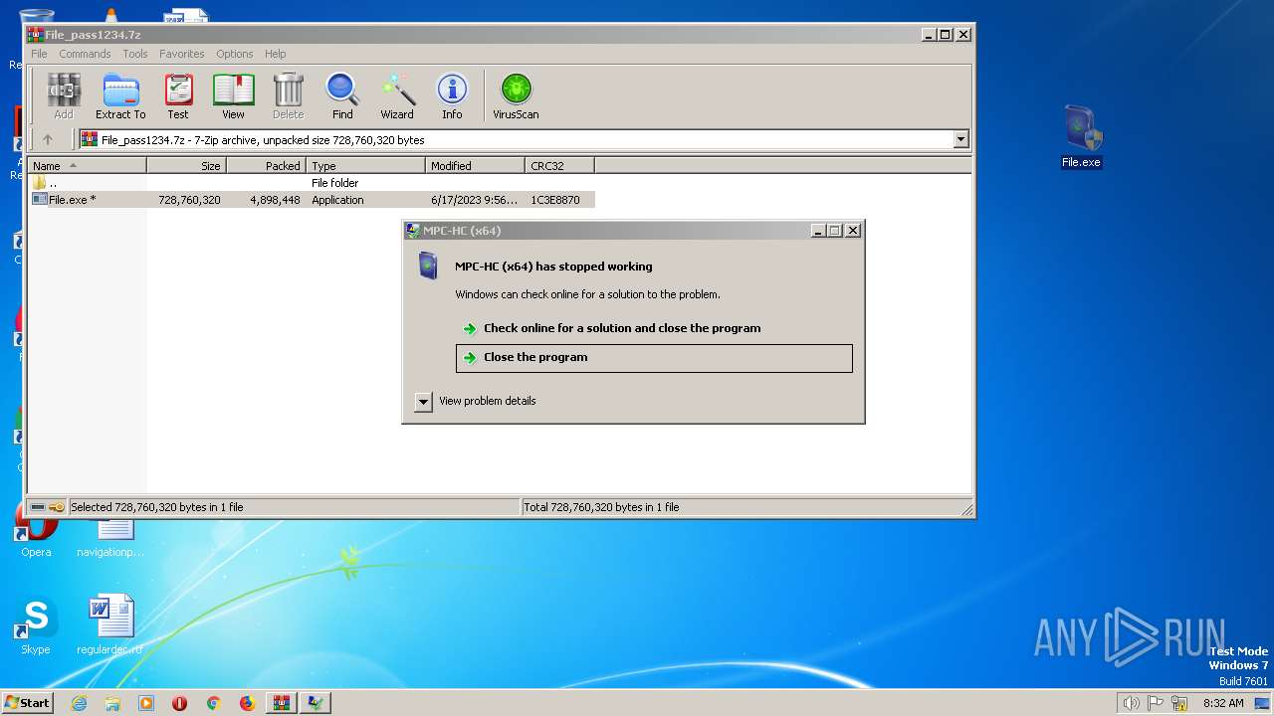
Task: Open the File menu
Action: pos(39,54)
